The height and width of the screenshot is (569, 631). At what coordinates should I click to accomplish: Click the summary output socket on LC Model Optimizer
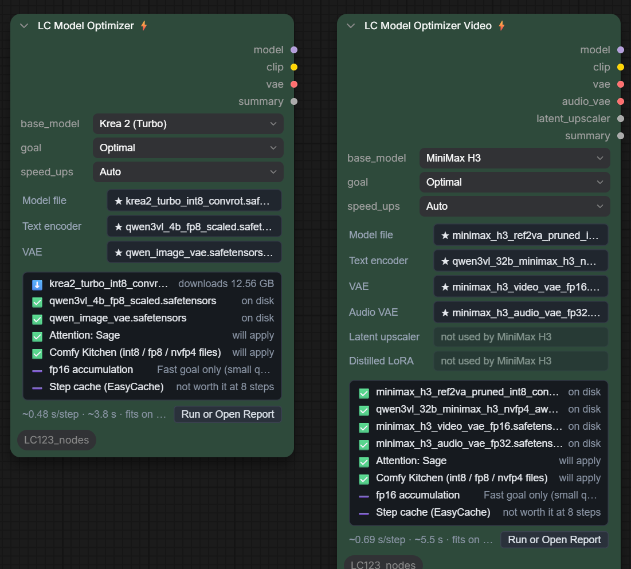tap(294, 101)
